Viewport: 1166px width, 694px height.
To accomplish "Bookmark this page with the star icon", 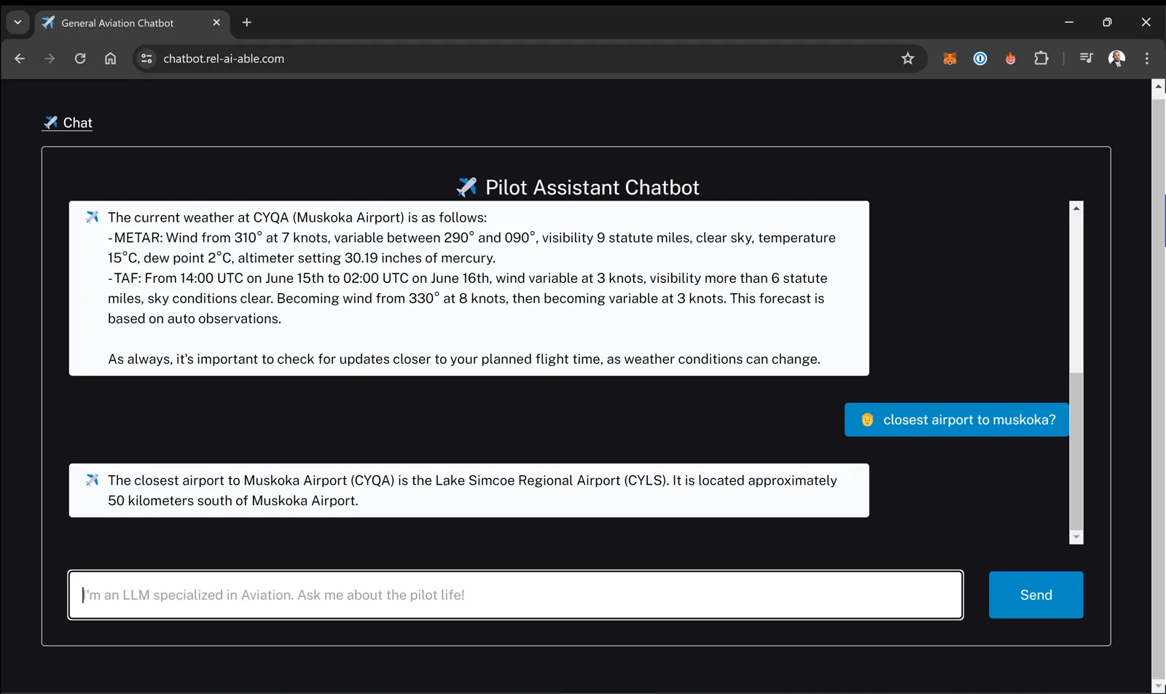I will 907,58.
